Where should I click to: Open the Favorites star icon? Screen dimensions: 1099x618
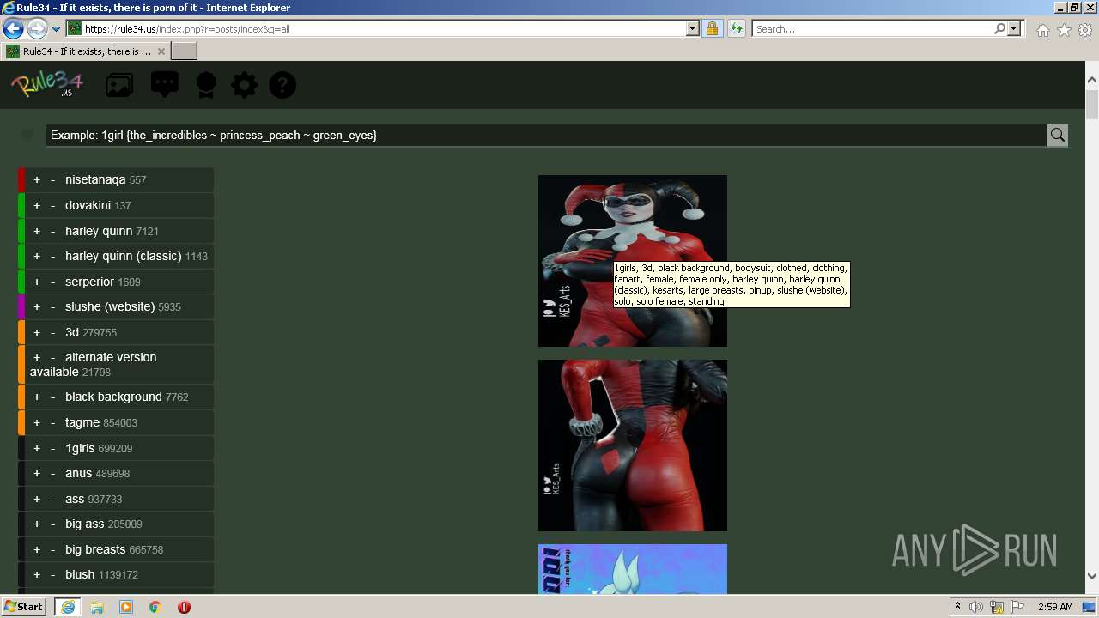pyautogui.click(x=1064, y=29)
